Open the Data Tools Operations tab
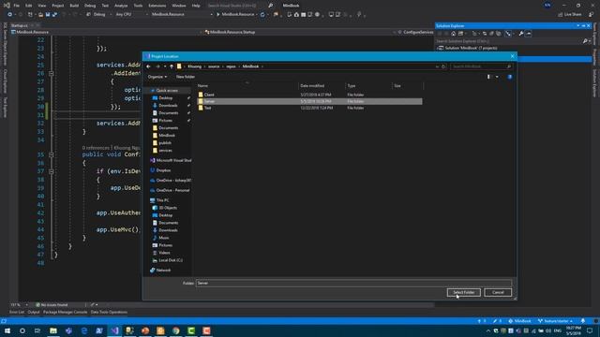This screenshot has height=337, width=600. (109, 312)
